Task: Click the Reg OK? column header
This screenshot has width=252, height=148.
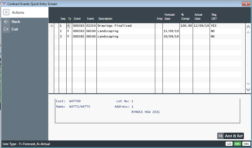Action: point(214,16)
